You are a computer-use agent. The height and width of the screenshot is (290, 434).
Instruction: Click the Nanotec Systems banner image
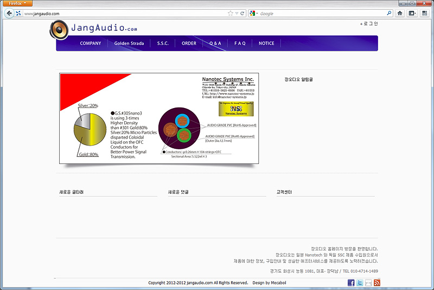pos(159,118)
